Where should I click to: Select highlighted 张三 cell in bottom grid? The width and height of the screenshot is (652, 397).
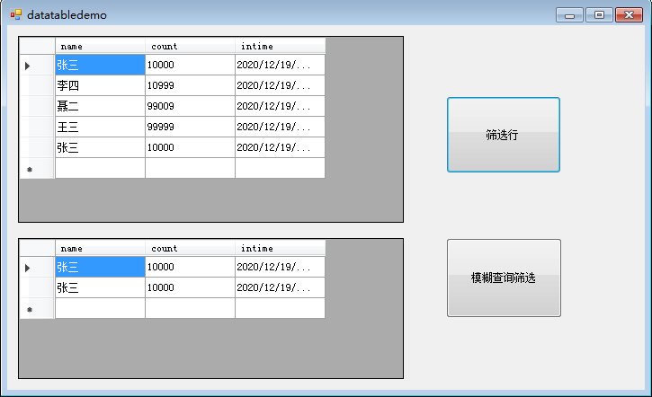pos(100,267)
